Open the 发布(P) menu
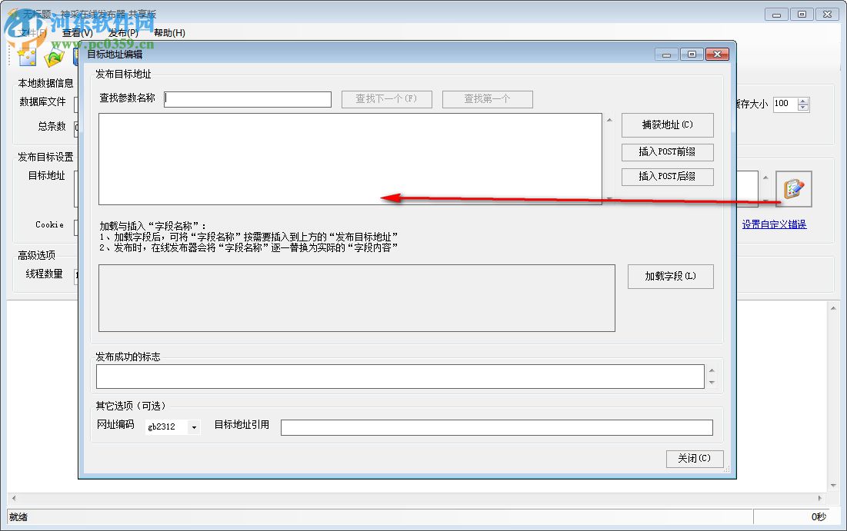The width and height of the screenshot is (847, 531). pos(124,33)
